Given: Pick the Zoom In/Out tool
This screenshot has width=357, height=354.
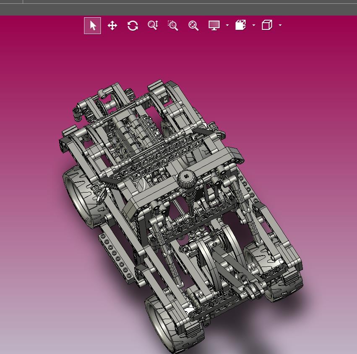Looking at the screenshot, I should point(153,25).
